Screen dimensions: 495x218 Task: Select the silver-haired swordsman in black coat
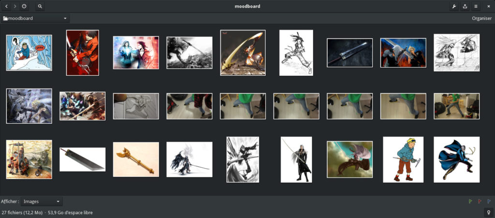(296, 160)
